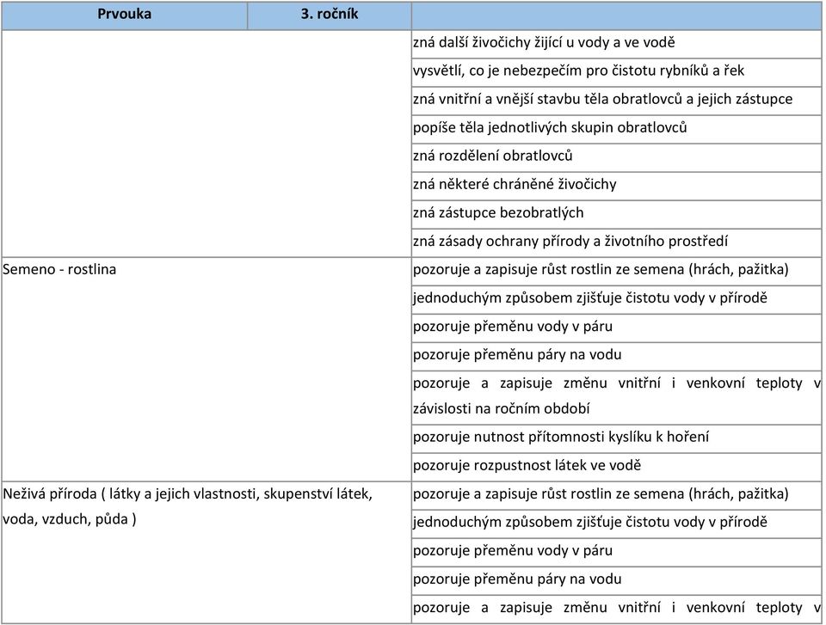This screenshot has width=826, height=625.
Task: Select "pozoruje a zapisuje růst rostlin" beside Semeno - rostlina
Action: 616,271
